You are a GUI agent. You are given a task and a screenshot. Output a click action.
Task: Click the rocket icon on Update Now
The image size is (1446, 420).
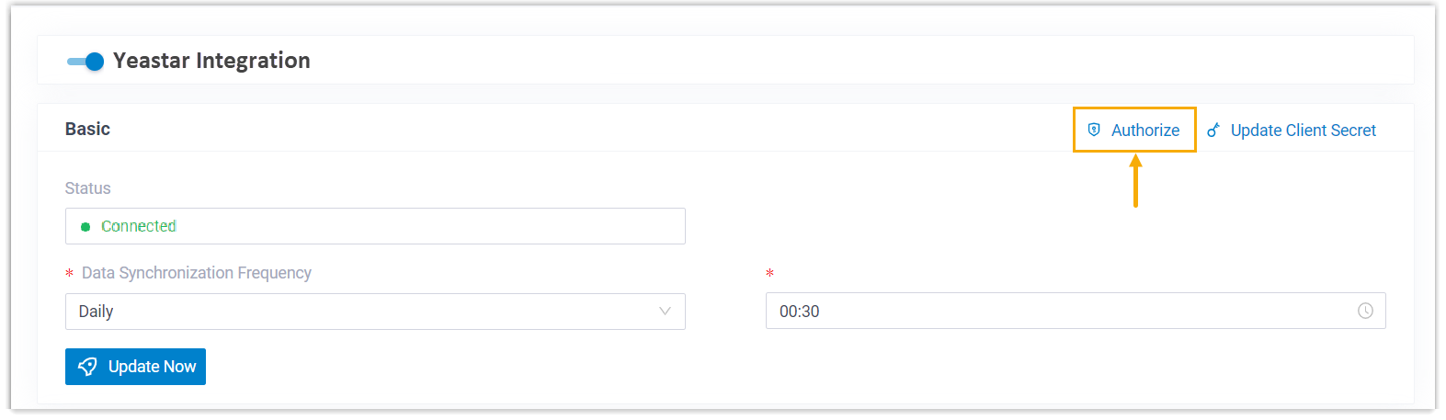click(87, 367)
